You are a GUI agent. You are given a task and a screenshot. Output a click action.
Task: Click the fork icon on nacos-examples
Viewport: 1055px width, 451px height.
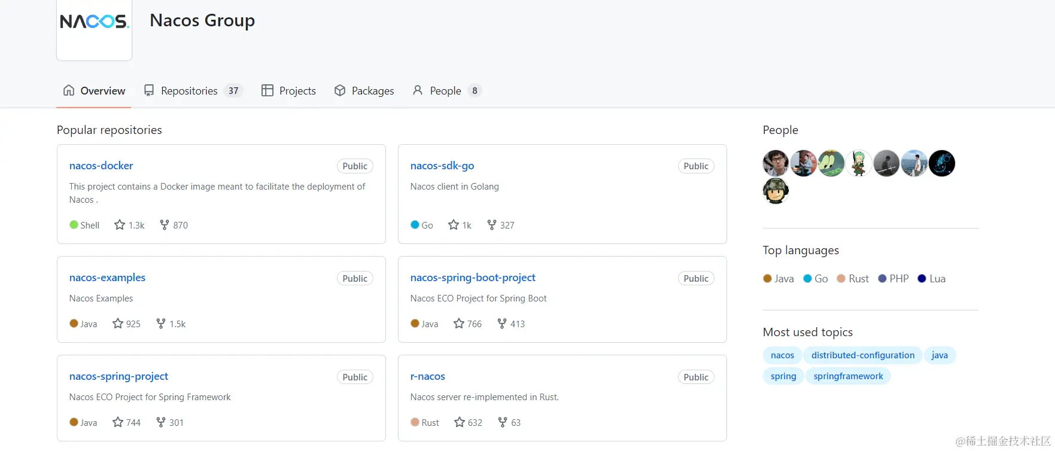[161, 324]
